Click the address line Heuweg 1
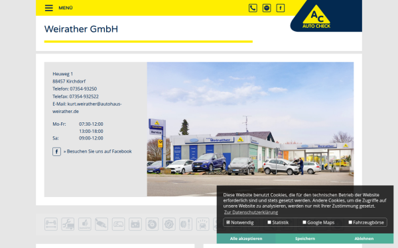This screenshot has height=248, width=398. tap(63, 74)
